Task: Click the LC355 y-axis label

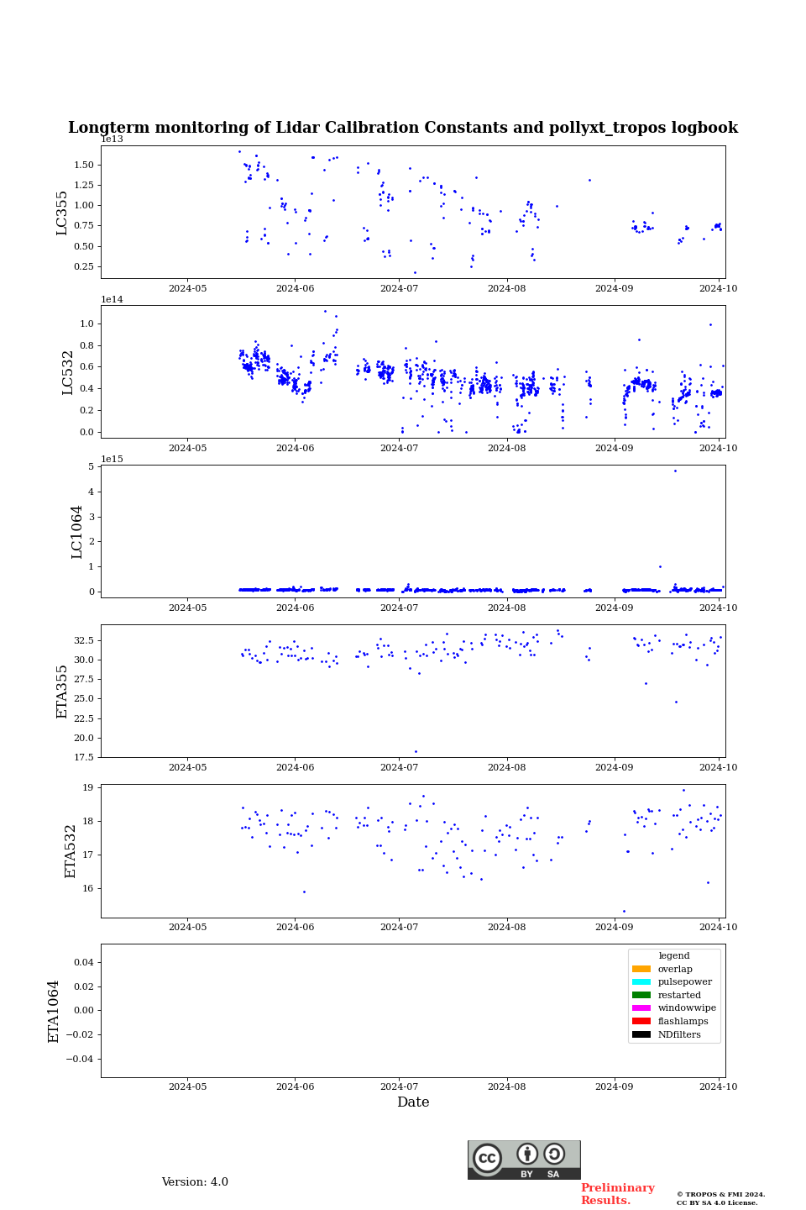Action: (62, 213)
